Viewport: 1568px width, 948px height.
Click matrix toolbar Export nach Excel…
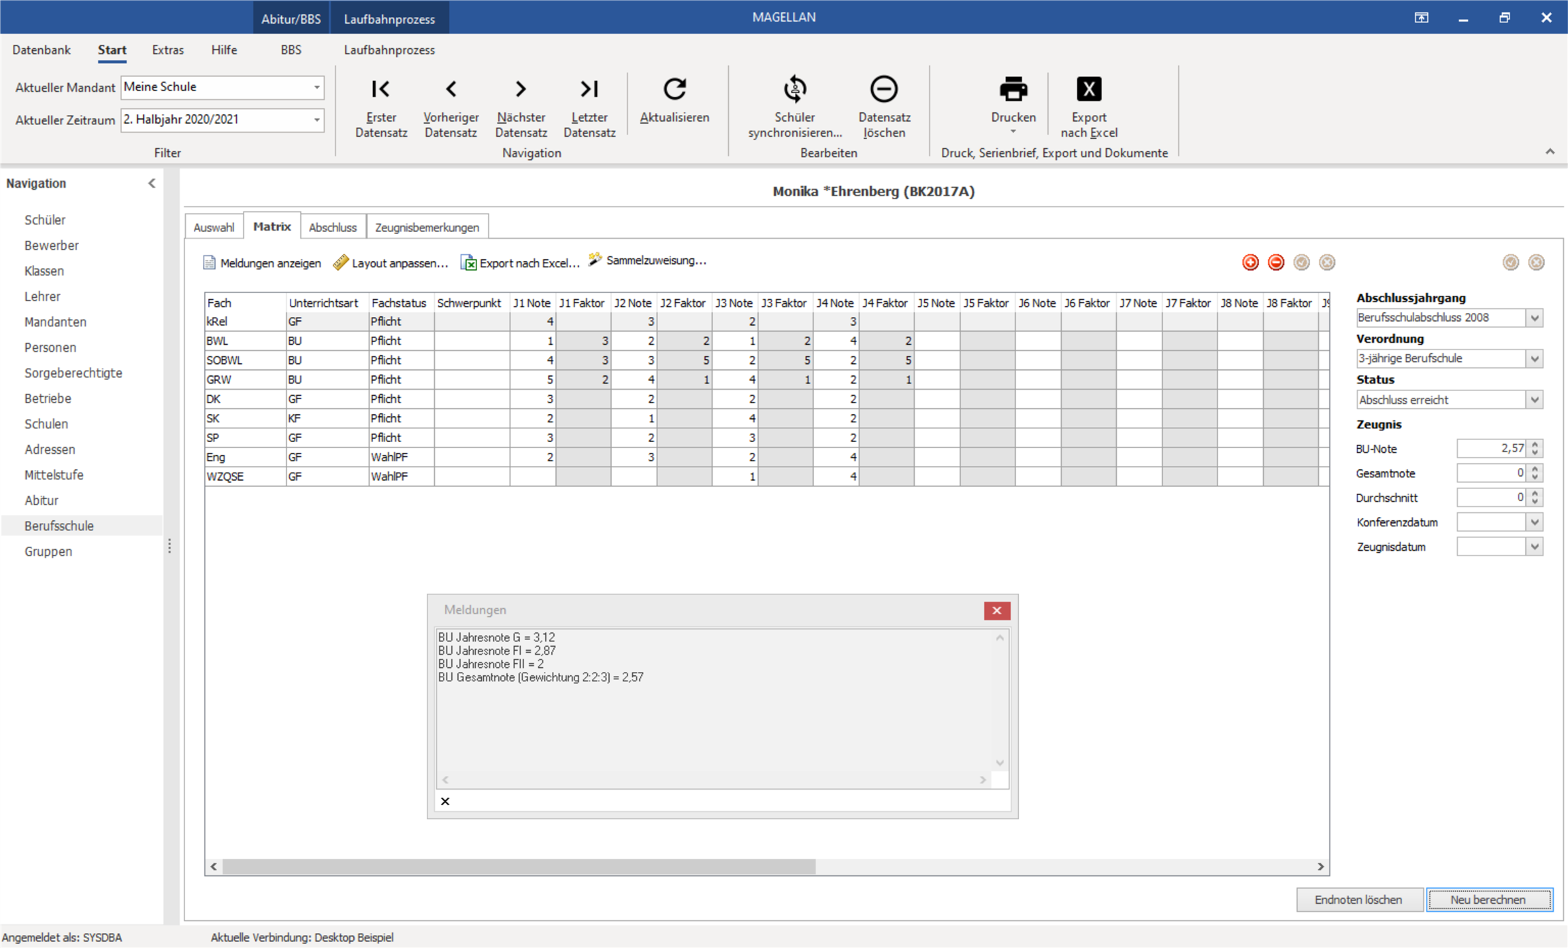[520, 263]
